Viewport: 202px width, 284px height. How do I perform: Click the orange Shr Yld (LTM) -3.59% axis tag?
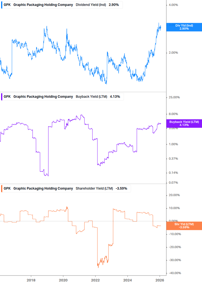coord(184,226)
